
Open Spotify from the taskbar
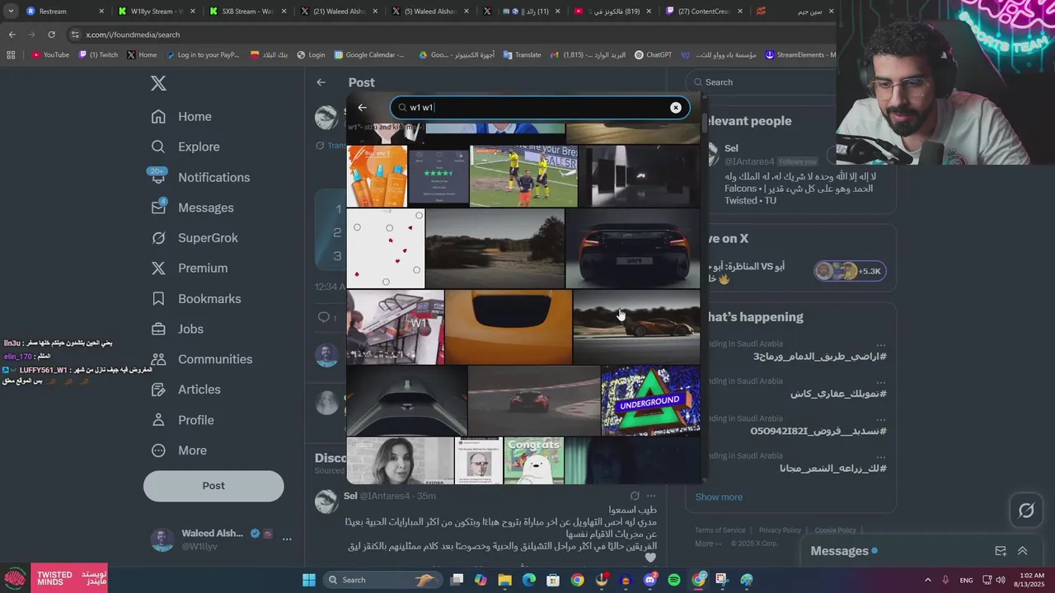[x=674, y=580]
